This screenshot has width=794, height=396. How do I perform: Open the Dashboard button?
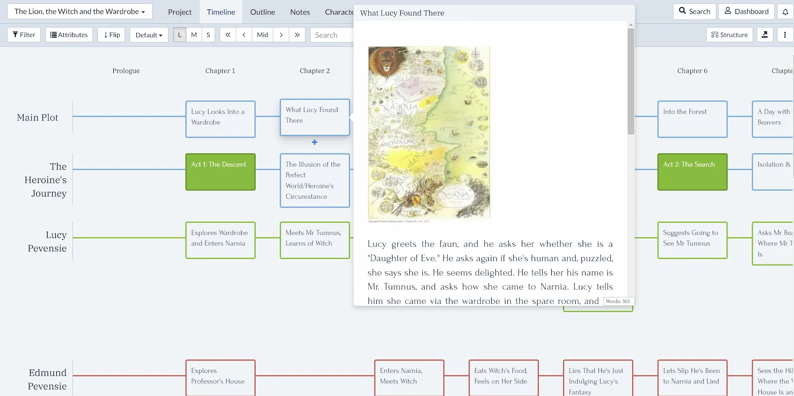point(746,12)
